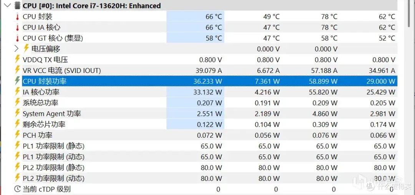The image size is (415, 195).
Task: Select the 系统总功率 row label
Action: click(x=40, y=103)
